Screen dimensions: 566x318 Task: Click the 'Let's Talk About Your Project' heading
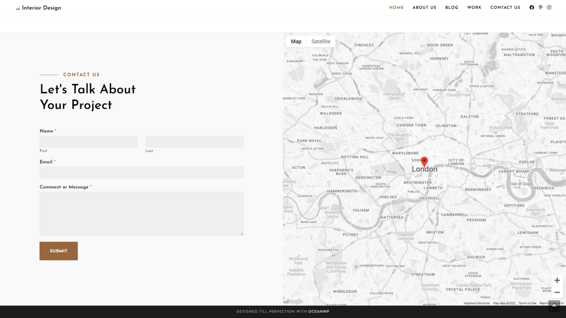88,97
